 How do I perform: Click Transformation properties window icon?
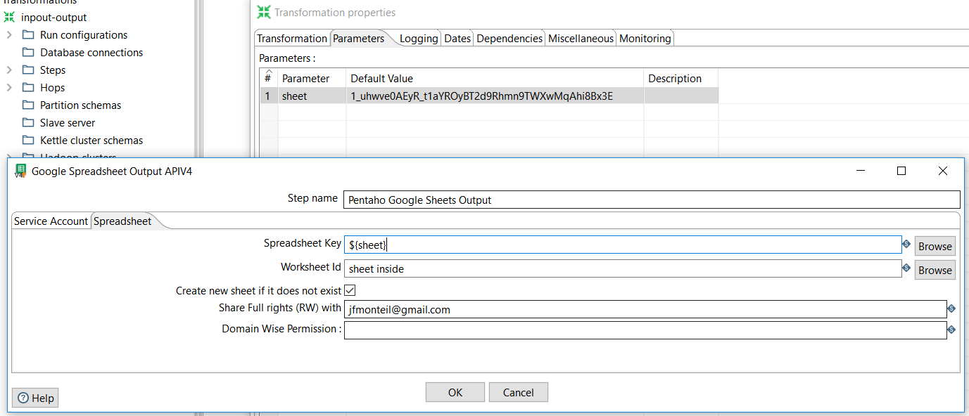264,12
